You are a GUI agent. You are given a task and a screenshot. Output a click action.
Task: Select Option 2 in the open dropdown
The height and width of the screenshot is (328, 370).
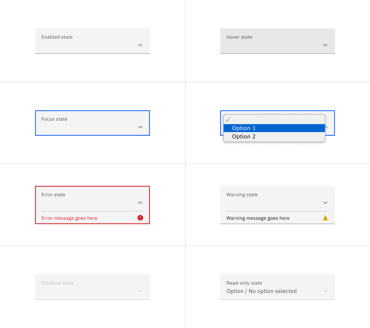point(244,136)
